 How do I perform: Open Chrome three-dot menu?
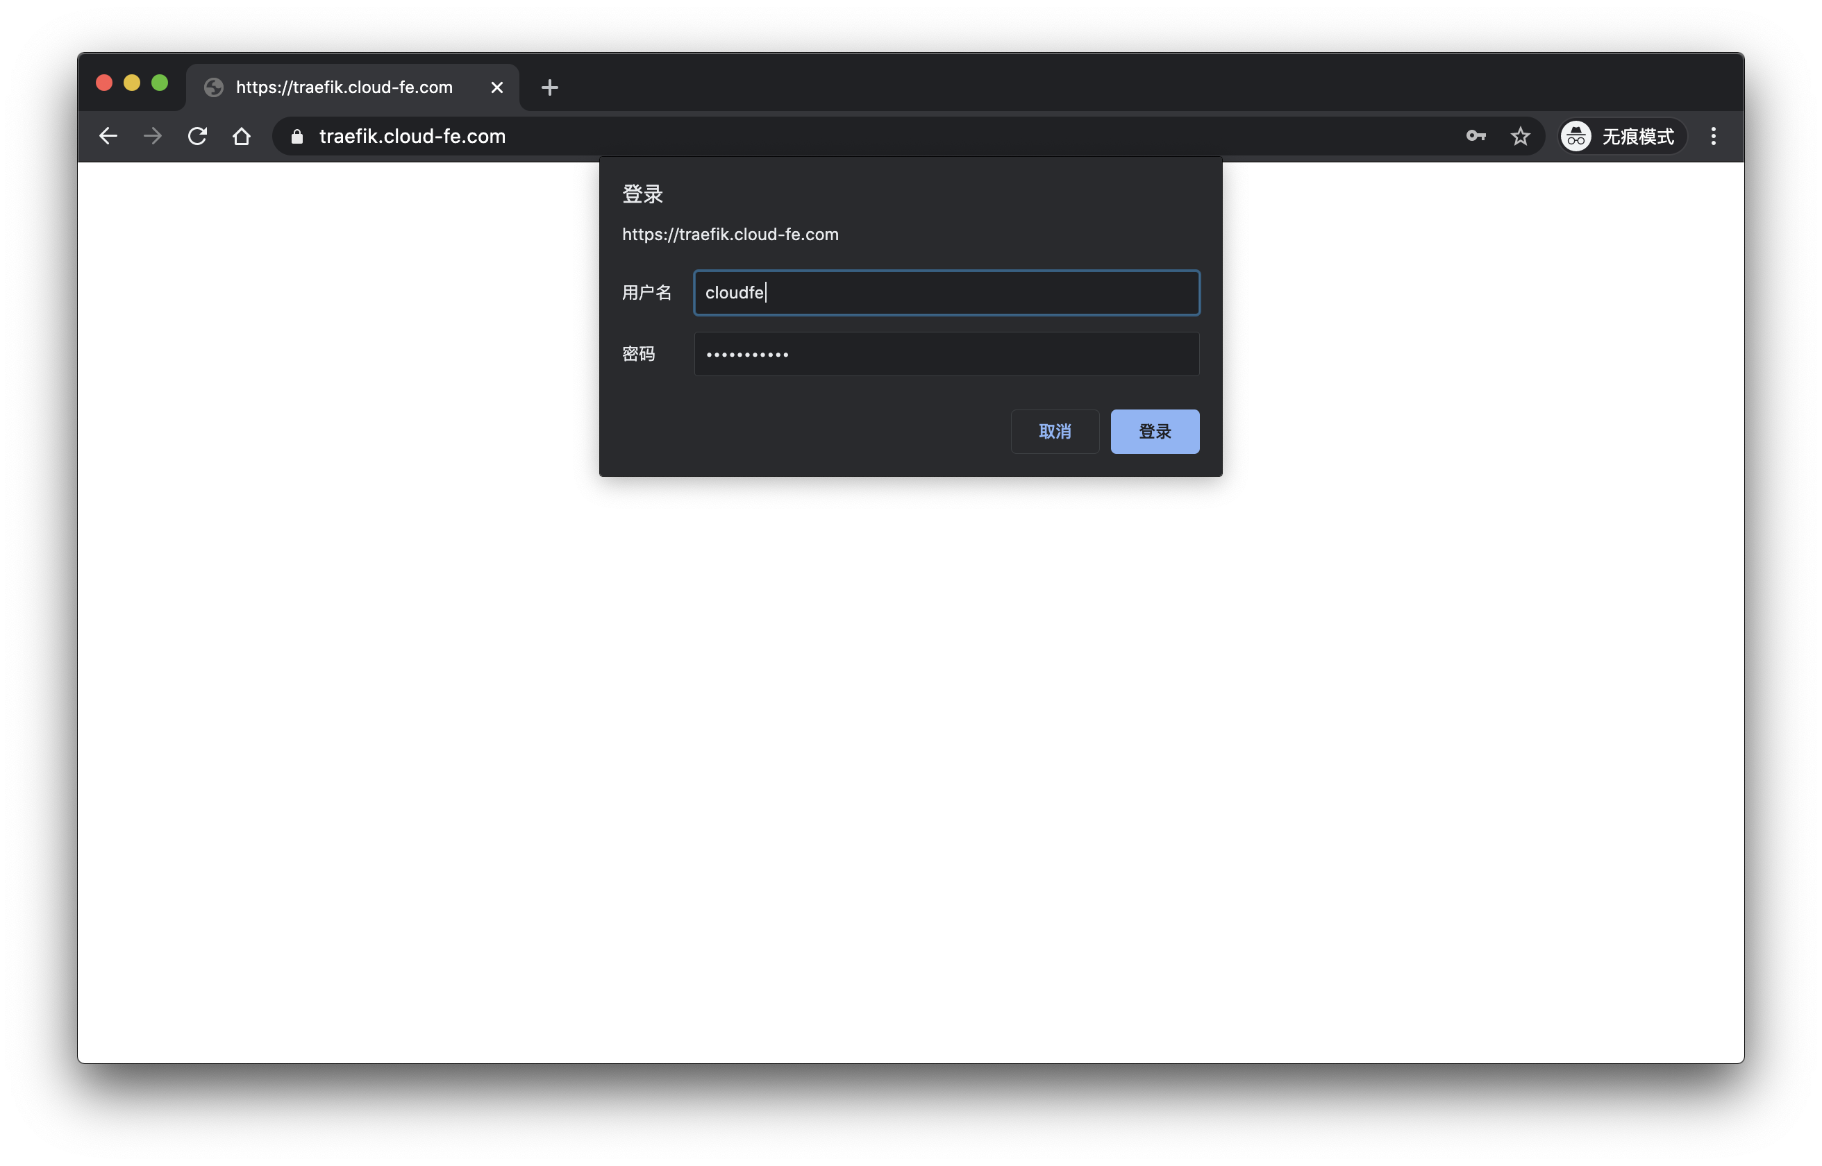(1713, 136)
